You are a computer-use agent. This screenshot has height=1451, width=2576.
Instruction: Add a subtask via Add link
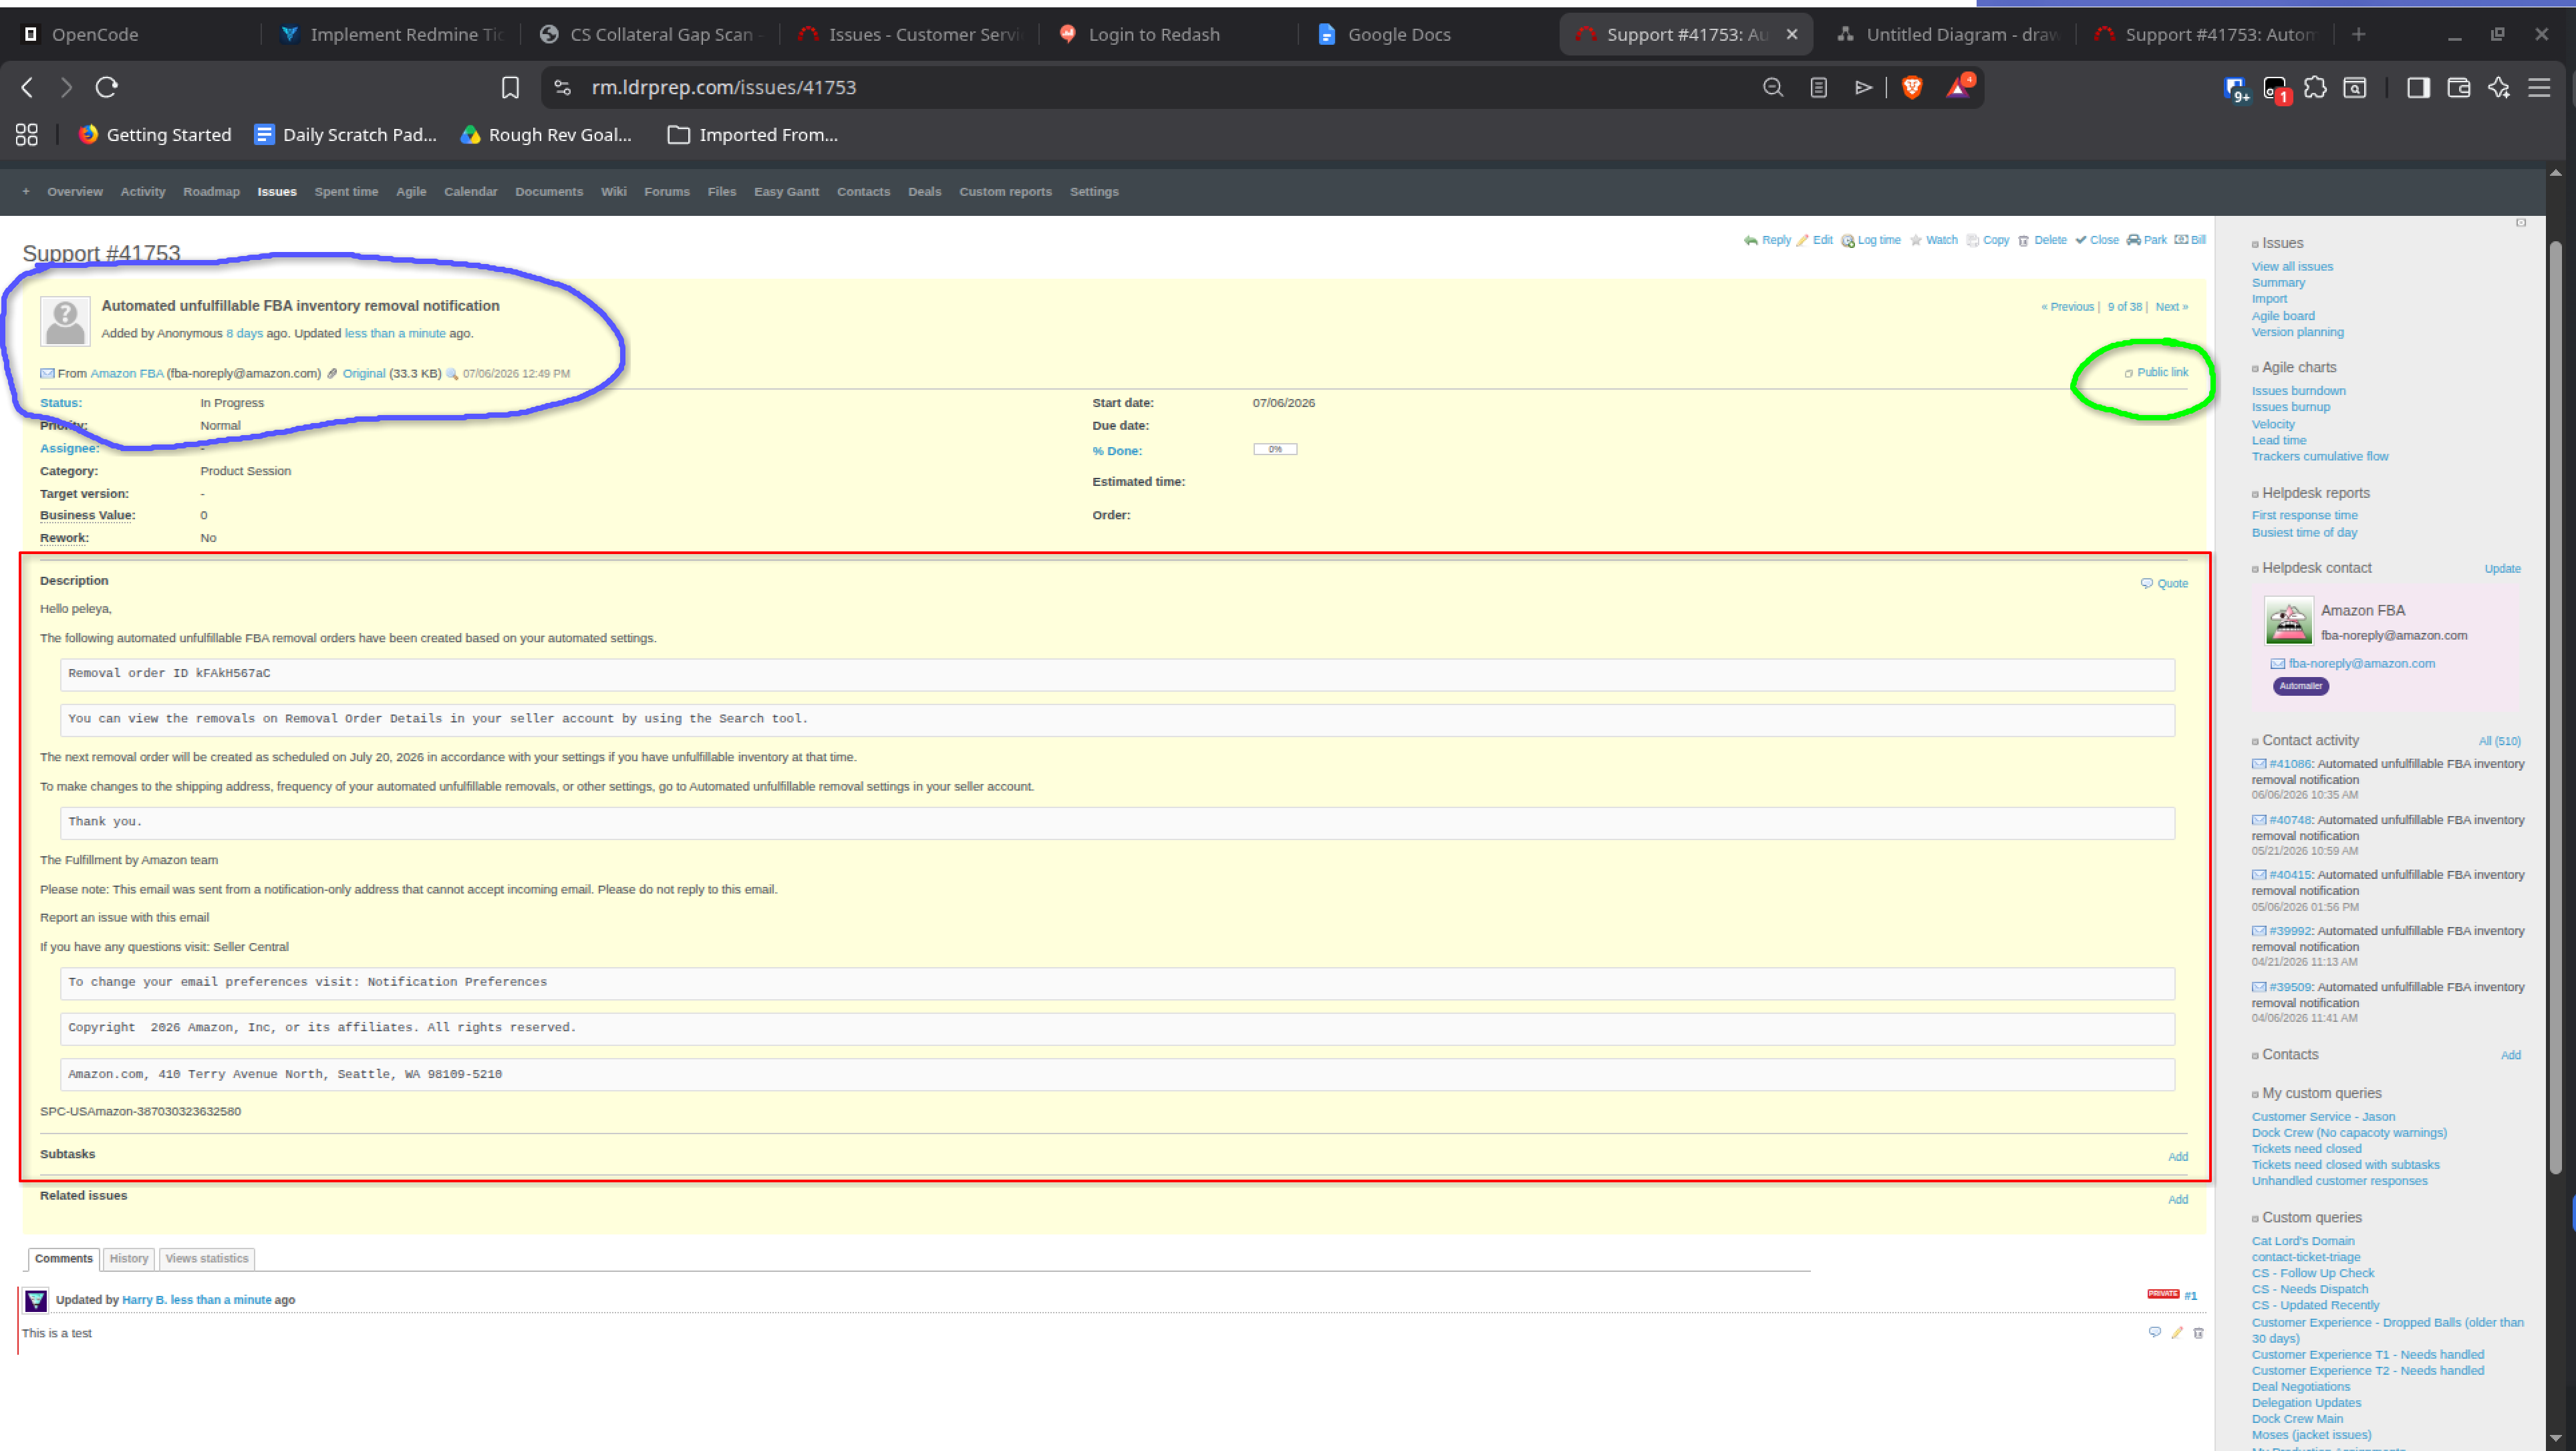click(2177, 1157)
